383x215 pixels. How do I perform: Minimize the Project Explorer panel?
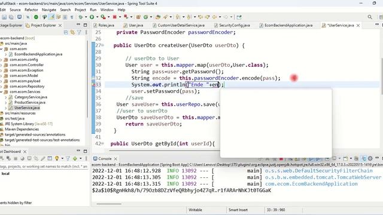point(78,25)
